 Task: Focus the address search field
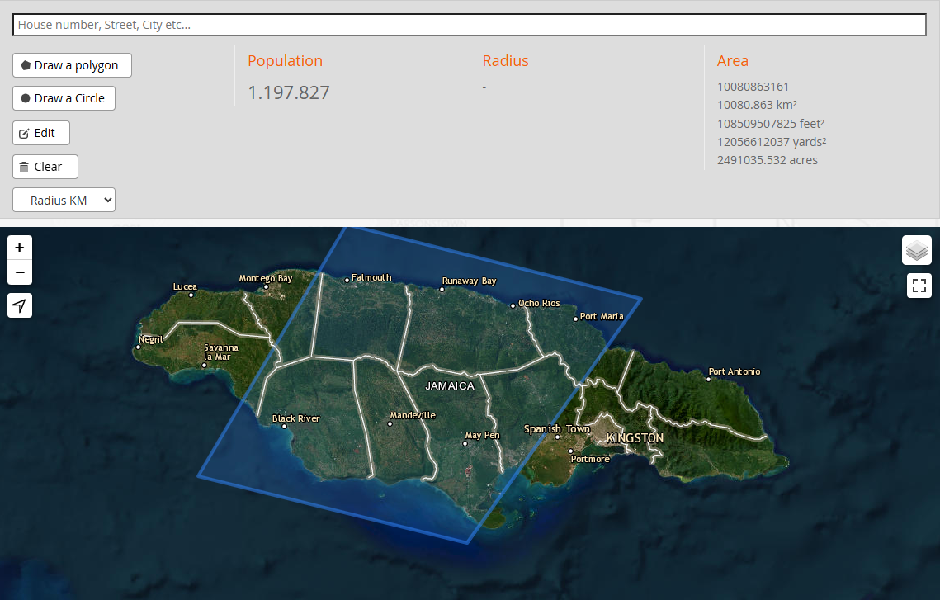470,25
